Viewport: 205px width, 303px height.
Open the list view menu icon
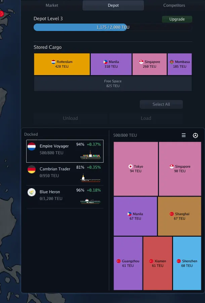click(183, 135)
